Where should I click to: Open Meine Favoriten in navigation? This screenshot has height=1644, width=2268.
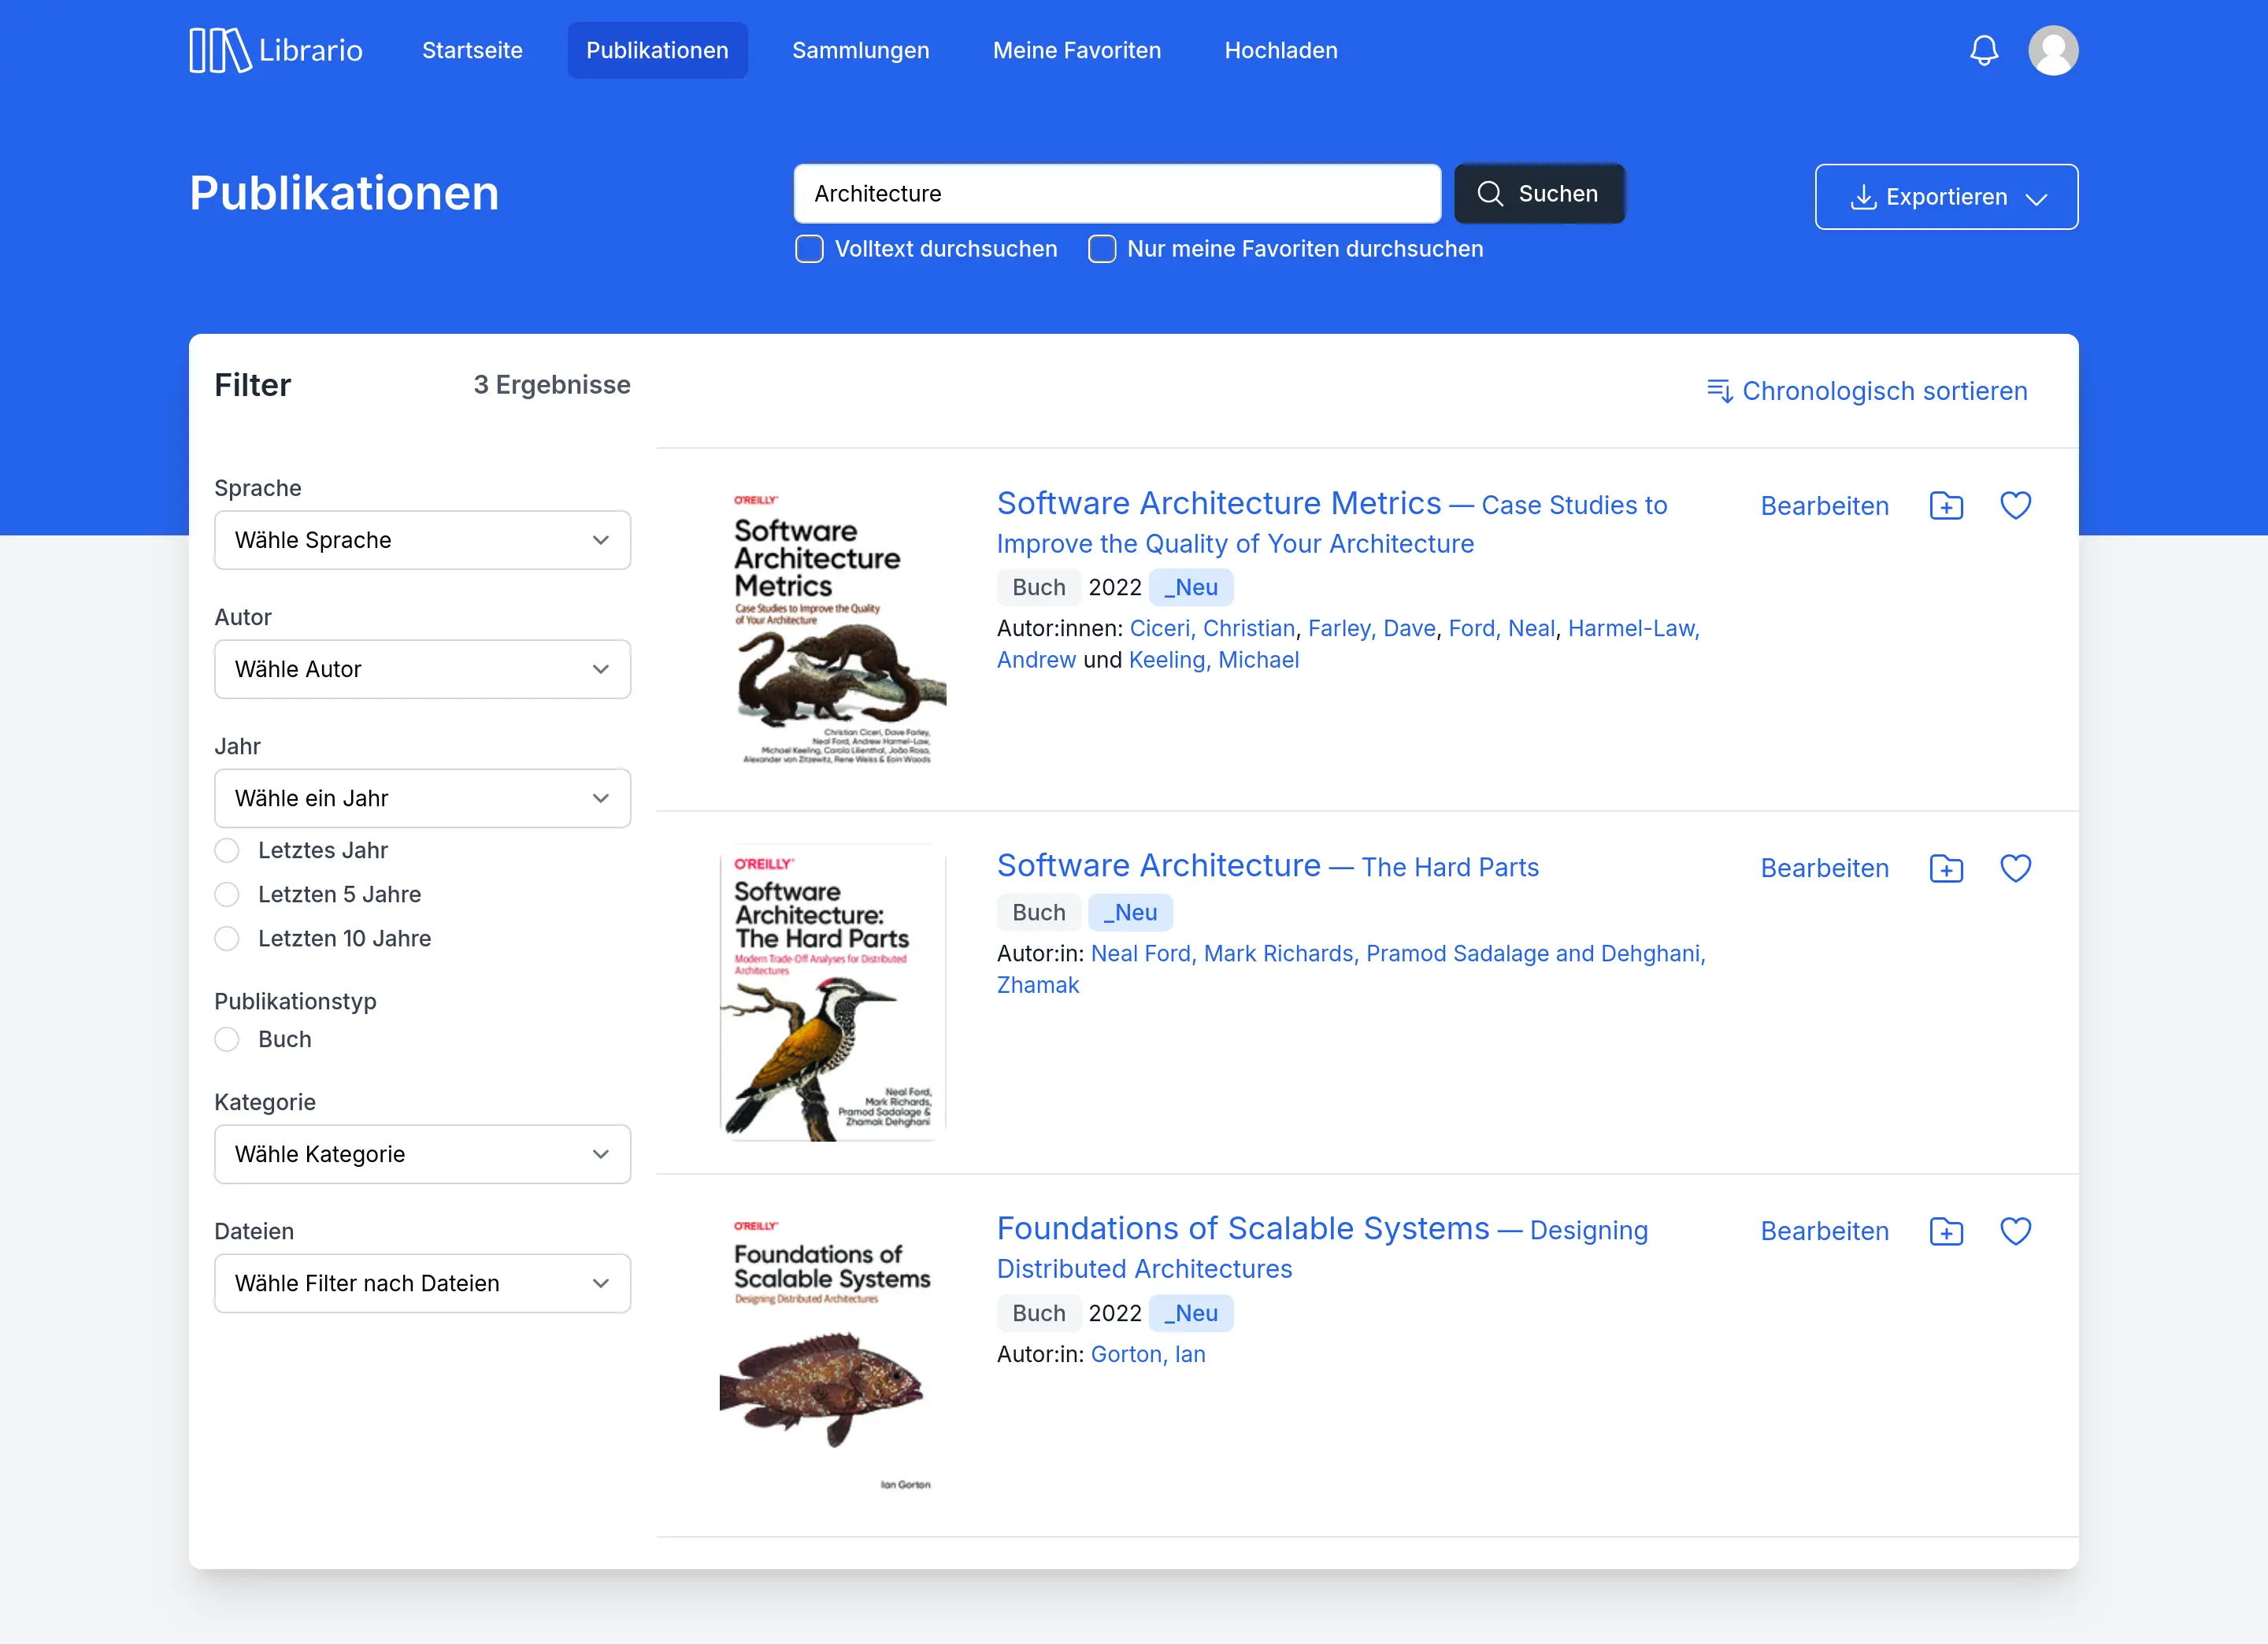coord(1076,50)
